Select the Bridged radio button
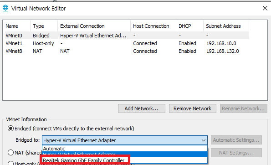Screen dimensions: 271x165 [11, 129]
